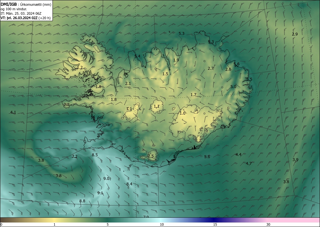
Task: Click the "1" tick on the color scale
Action: point(54,225)
